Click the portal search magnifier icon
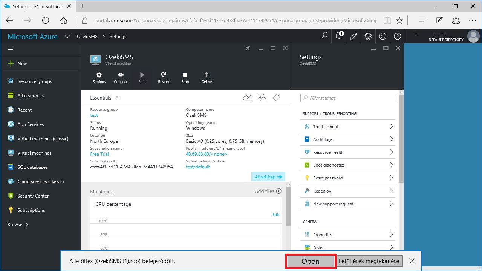Screen dimensions: 482x271 (324, 36)
